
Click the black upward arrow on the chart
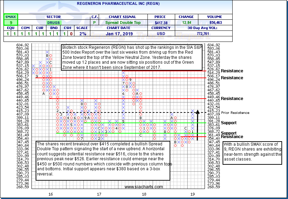(x=197, y=125)
